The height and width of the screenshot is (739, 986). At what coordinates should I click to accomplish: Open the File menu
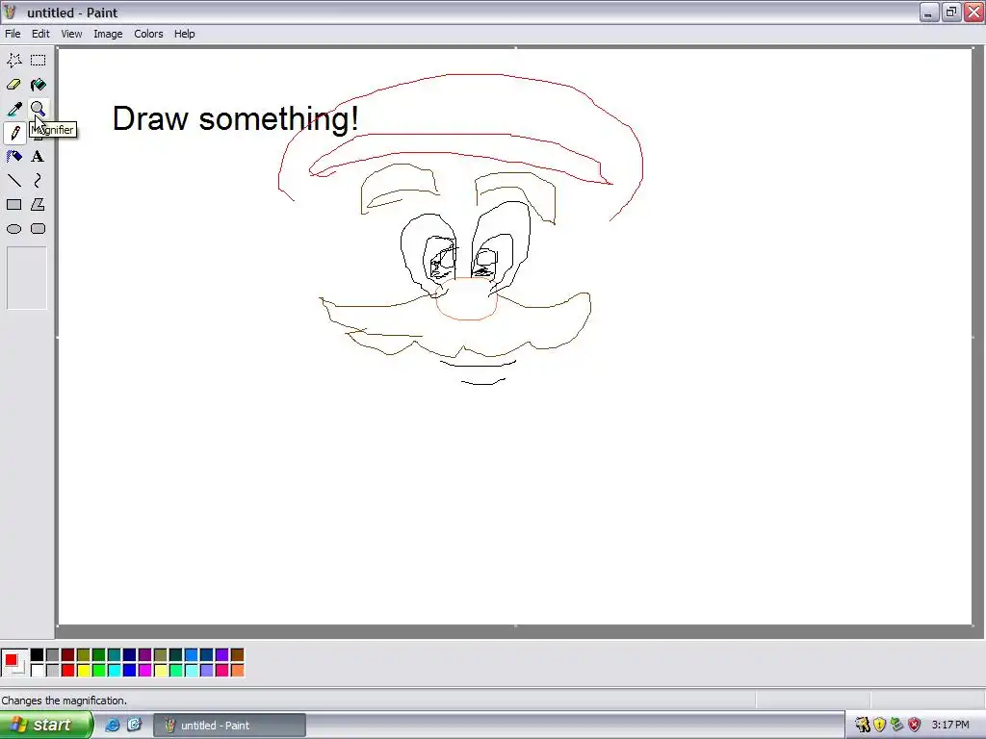click(13, 34)
